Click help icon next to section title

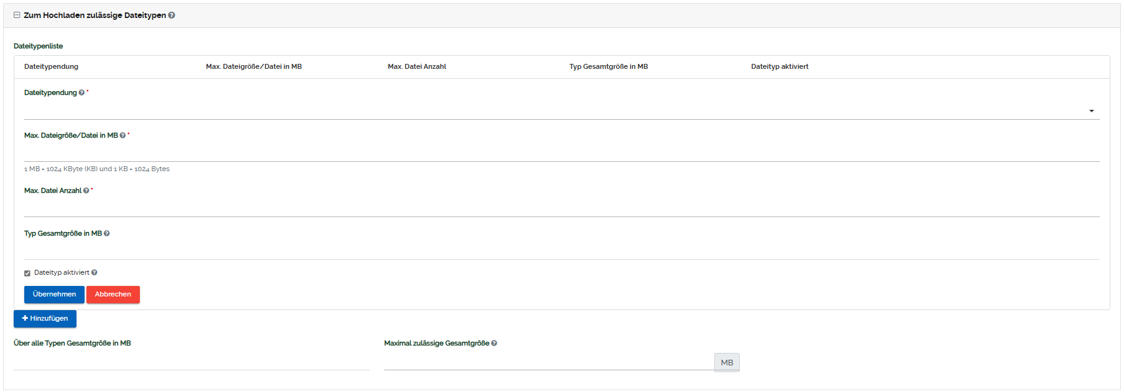tap(172, 16)
